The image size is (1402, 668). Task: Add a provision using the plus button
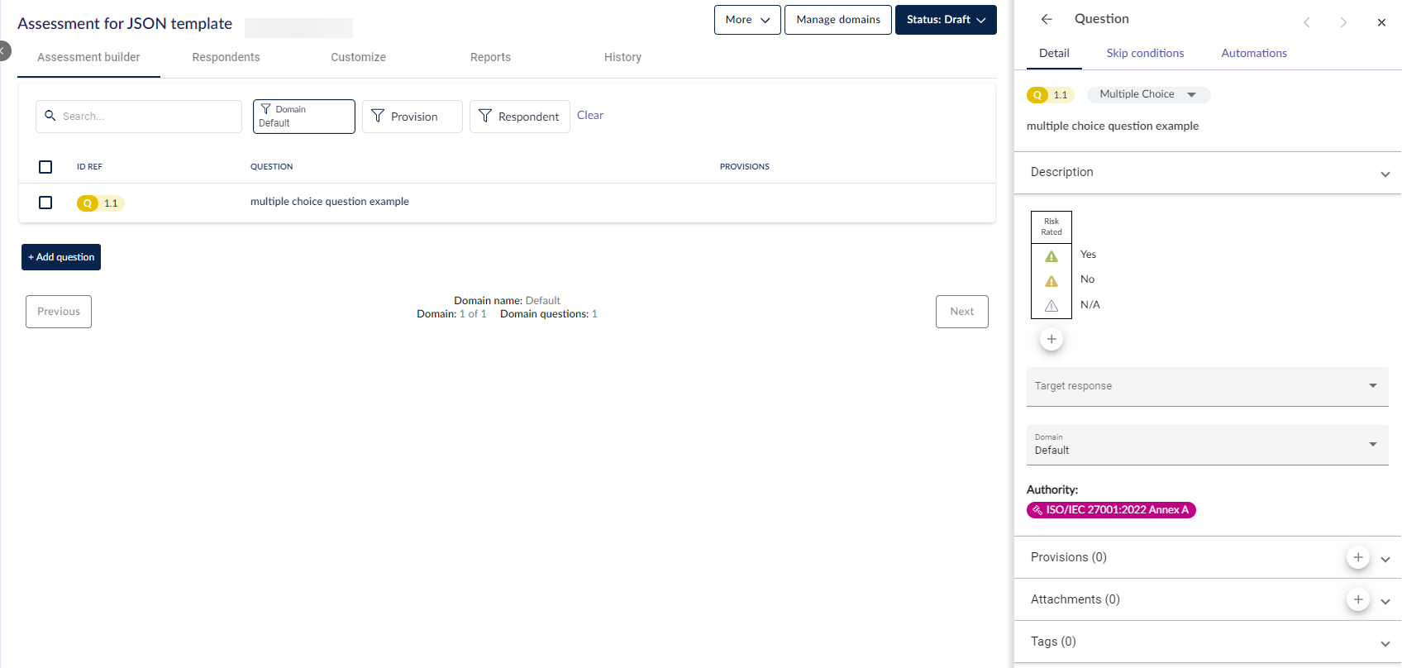coord(1357,557)
